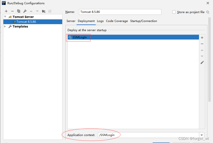Remove the selected run configuration

point(12,11)
